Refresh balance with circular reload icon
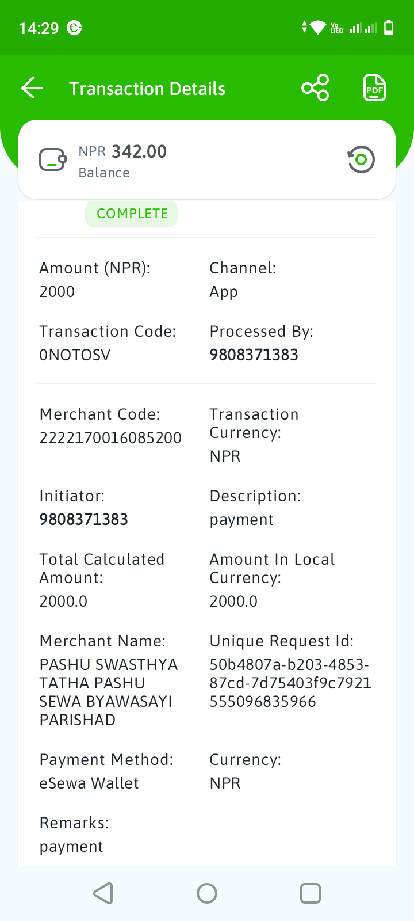The image size is (414, 921). 361,159
